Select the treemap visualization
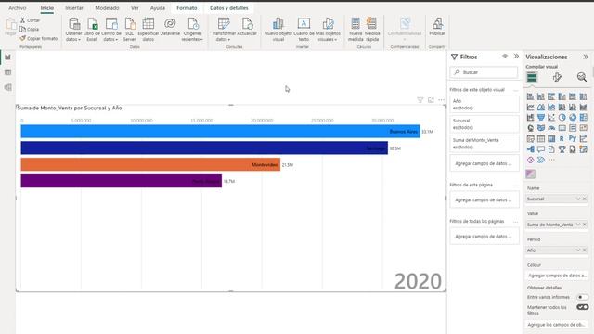 583,118
